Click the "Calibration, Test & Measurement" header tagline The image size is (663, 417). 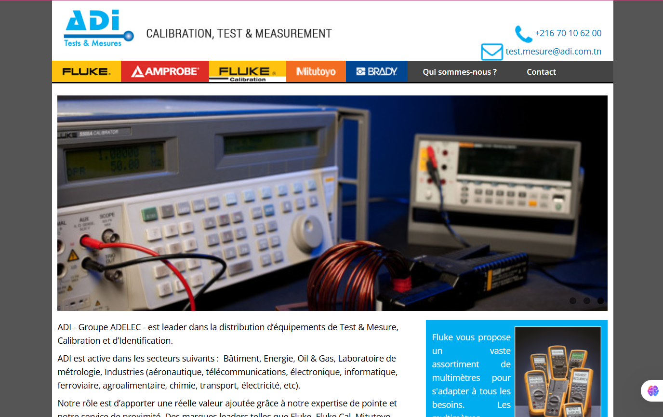tap(239, 34)
